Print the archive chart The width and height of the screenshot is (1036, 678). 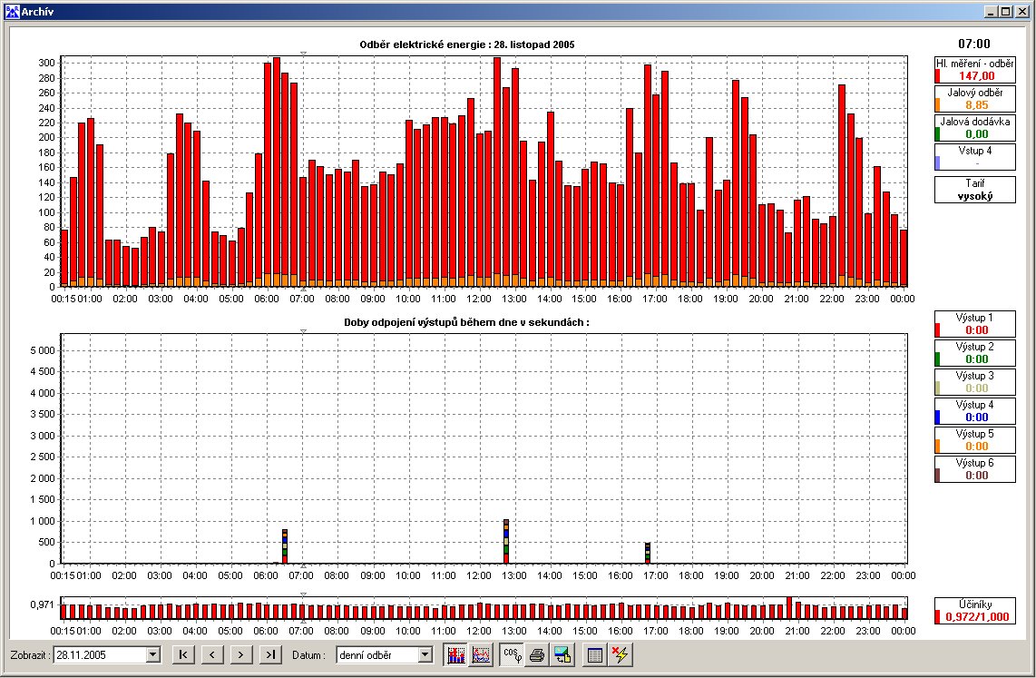[x=537, y=655]
